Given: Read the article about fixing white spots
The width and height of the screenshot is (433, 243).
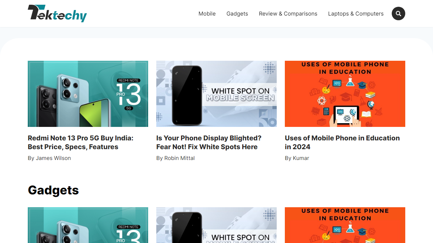Looking at the screenshot, I should 209,142.
